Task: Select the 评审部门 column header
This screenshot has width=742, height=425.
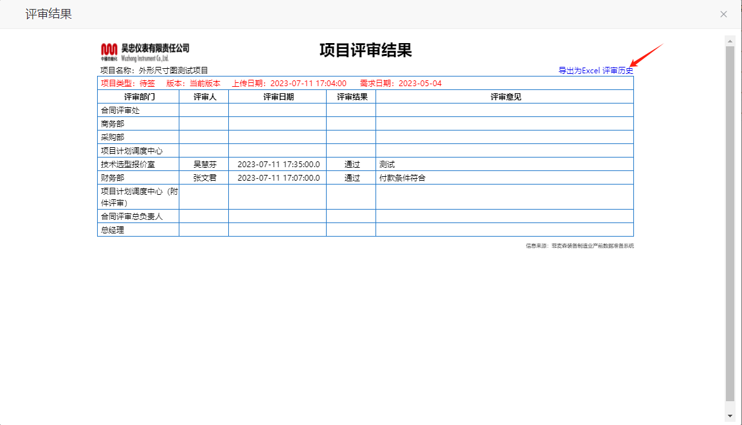Action: (x=139, y=96)
